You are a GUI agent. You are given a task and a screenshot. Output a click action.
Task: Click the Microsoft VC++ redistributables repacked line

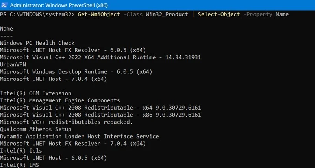pos(67,122)
